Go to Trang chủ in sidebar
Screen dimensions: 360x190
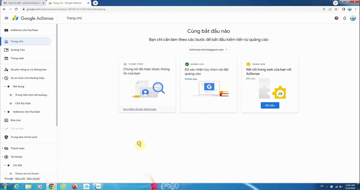click(26, 41)
